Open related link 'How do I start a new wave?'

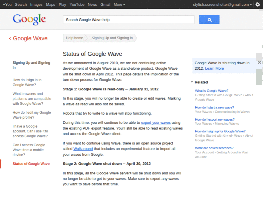click(x=214, y=107)
